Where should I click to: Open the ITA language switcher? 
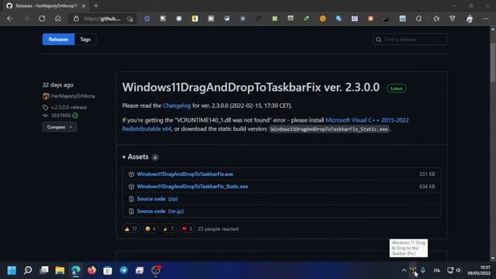click(x=437, y=270)
